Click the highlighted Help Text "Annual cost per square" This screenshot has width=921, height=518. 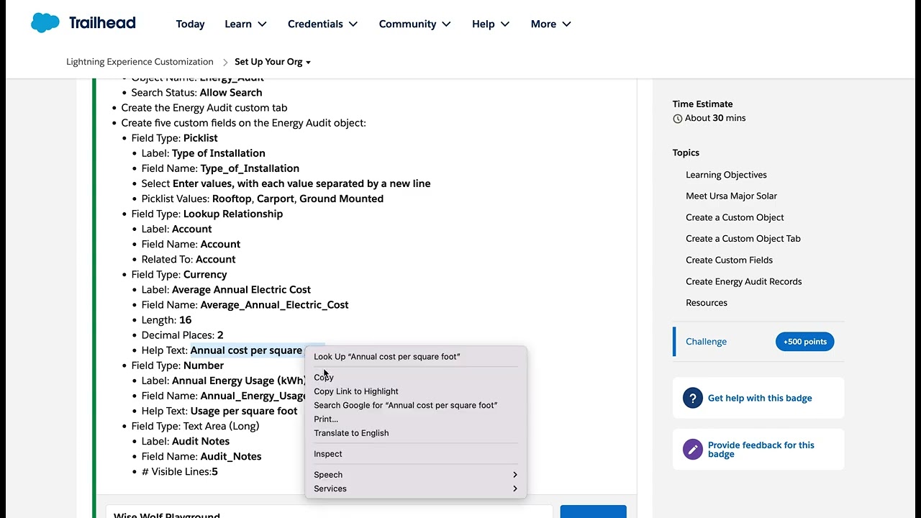pyautogui.click(x=246, y=350)
